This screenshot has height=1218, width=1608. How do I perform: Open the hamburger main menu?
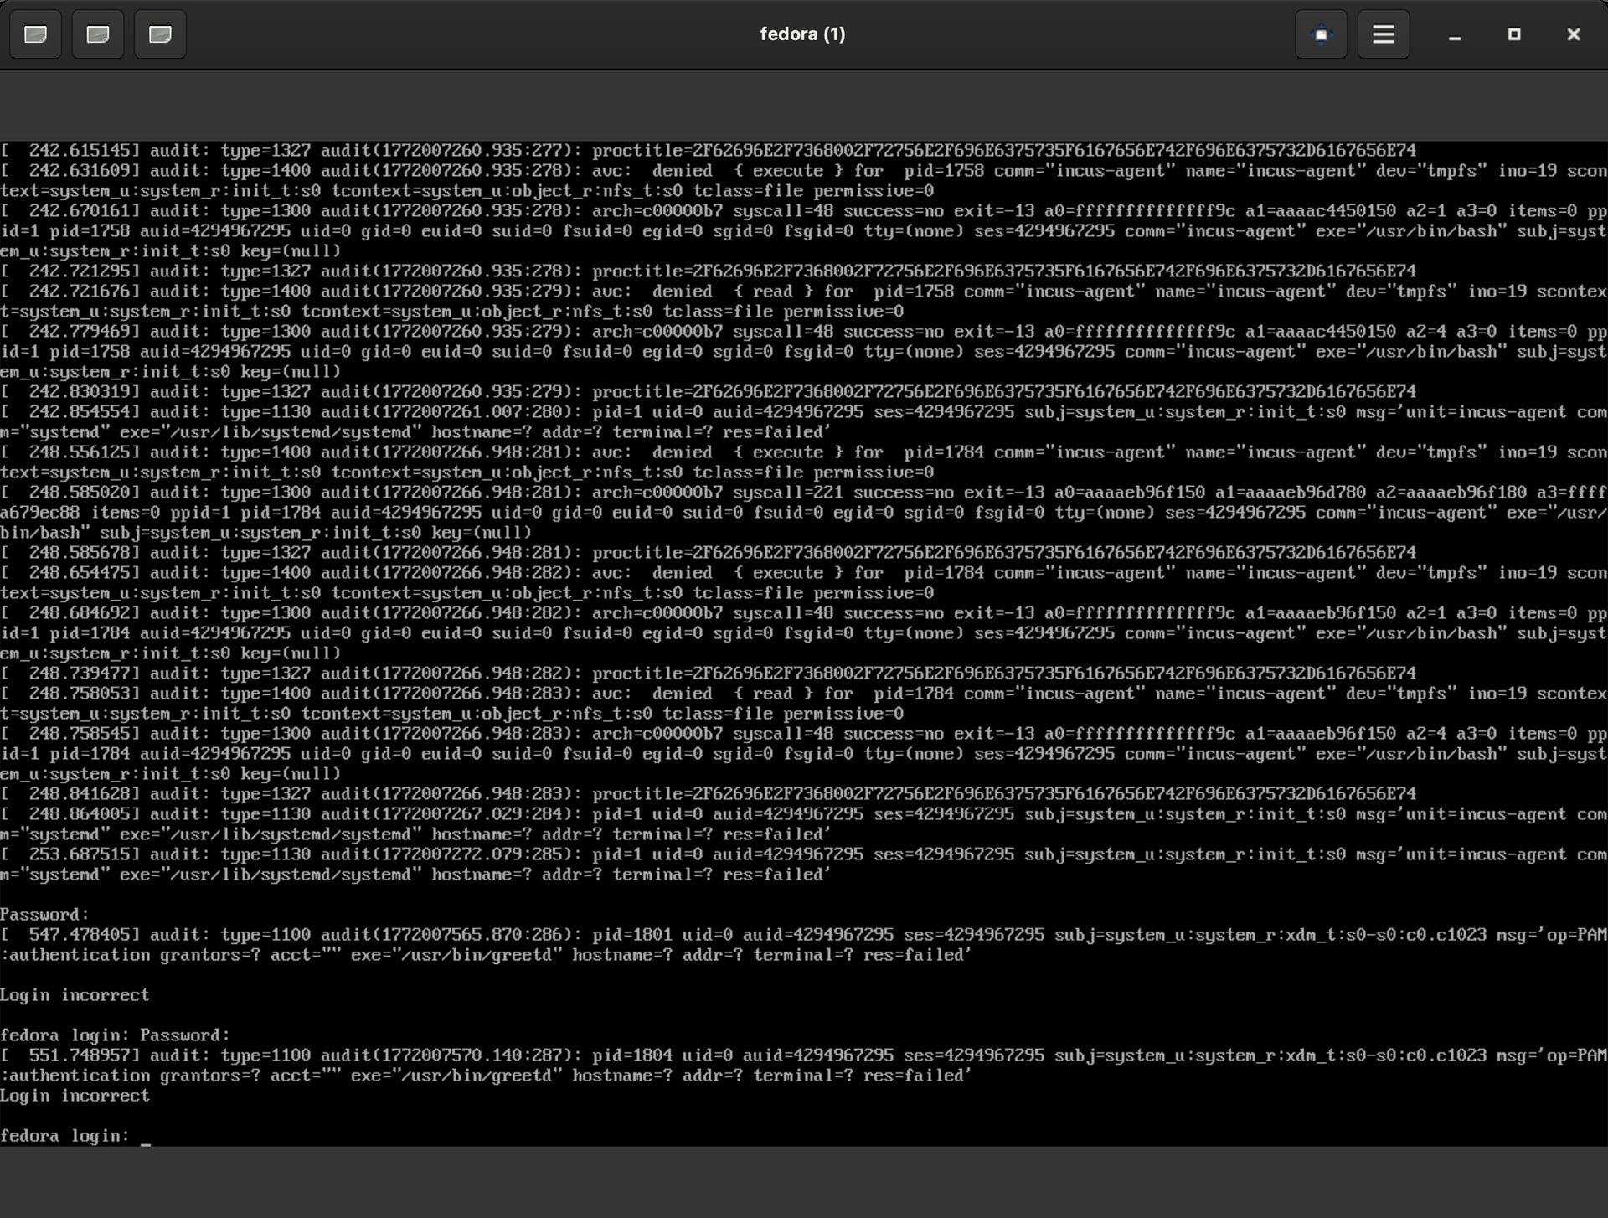(x=1383, y=34)
